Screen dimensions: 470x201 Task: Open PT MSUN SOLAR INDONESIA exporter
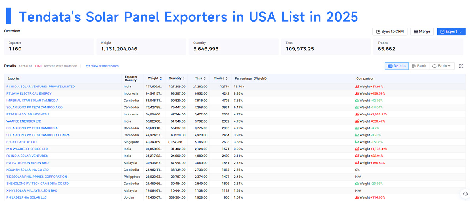point(28,114)
